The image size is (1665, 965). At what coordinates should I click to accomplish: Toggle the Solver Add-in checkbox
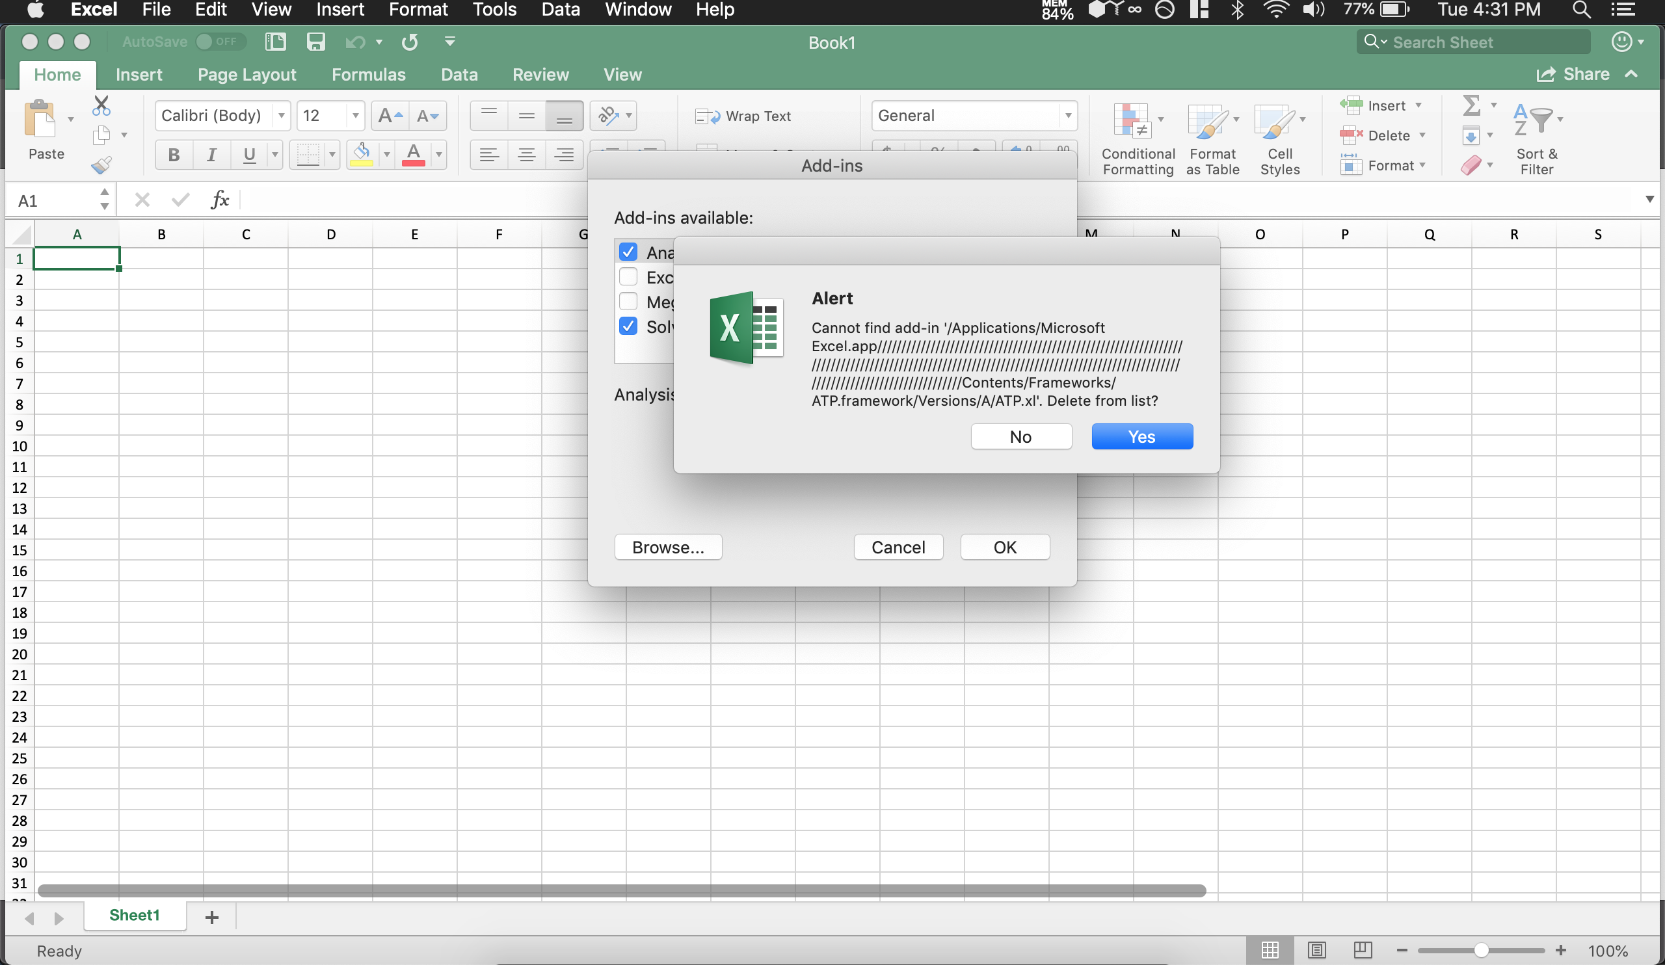(x=628, y=326)
